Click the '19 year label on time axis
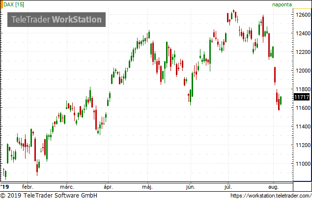Screen dimensions: 312x200 pos(5,187)
